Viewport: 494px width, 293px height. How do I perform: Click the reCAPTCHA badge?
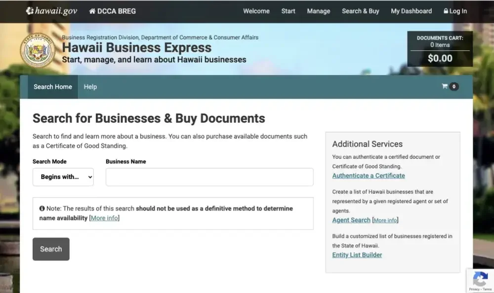tap(480, 280)
